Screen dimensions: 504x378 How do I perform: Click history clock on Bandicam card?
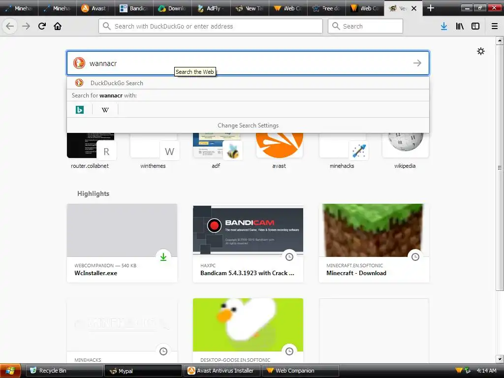[289, 257]
